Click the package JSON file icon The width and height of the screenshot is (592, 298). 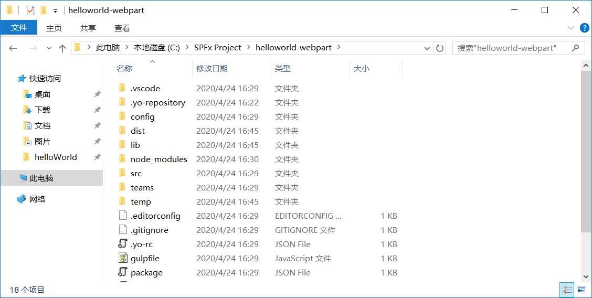tap(123, 272)
